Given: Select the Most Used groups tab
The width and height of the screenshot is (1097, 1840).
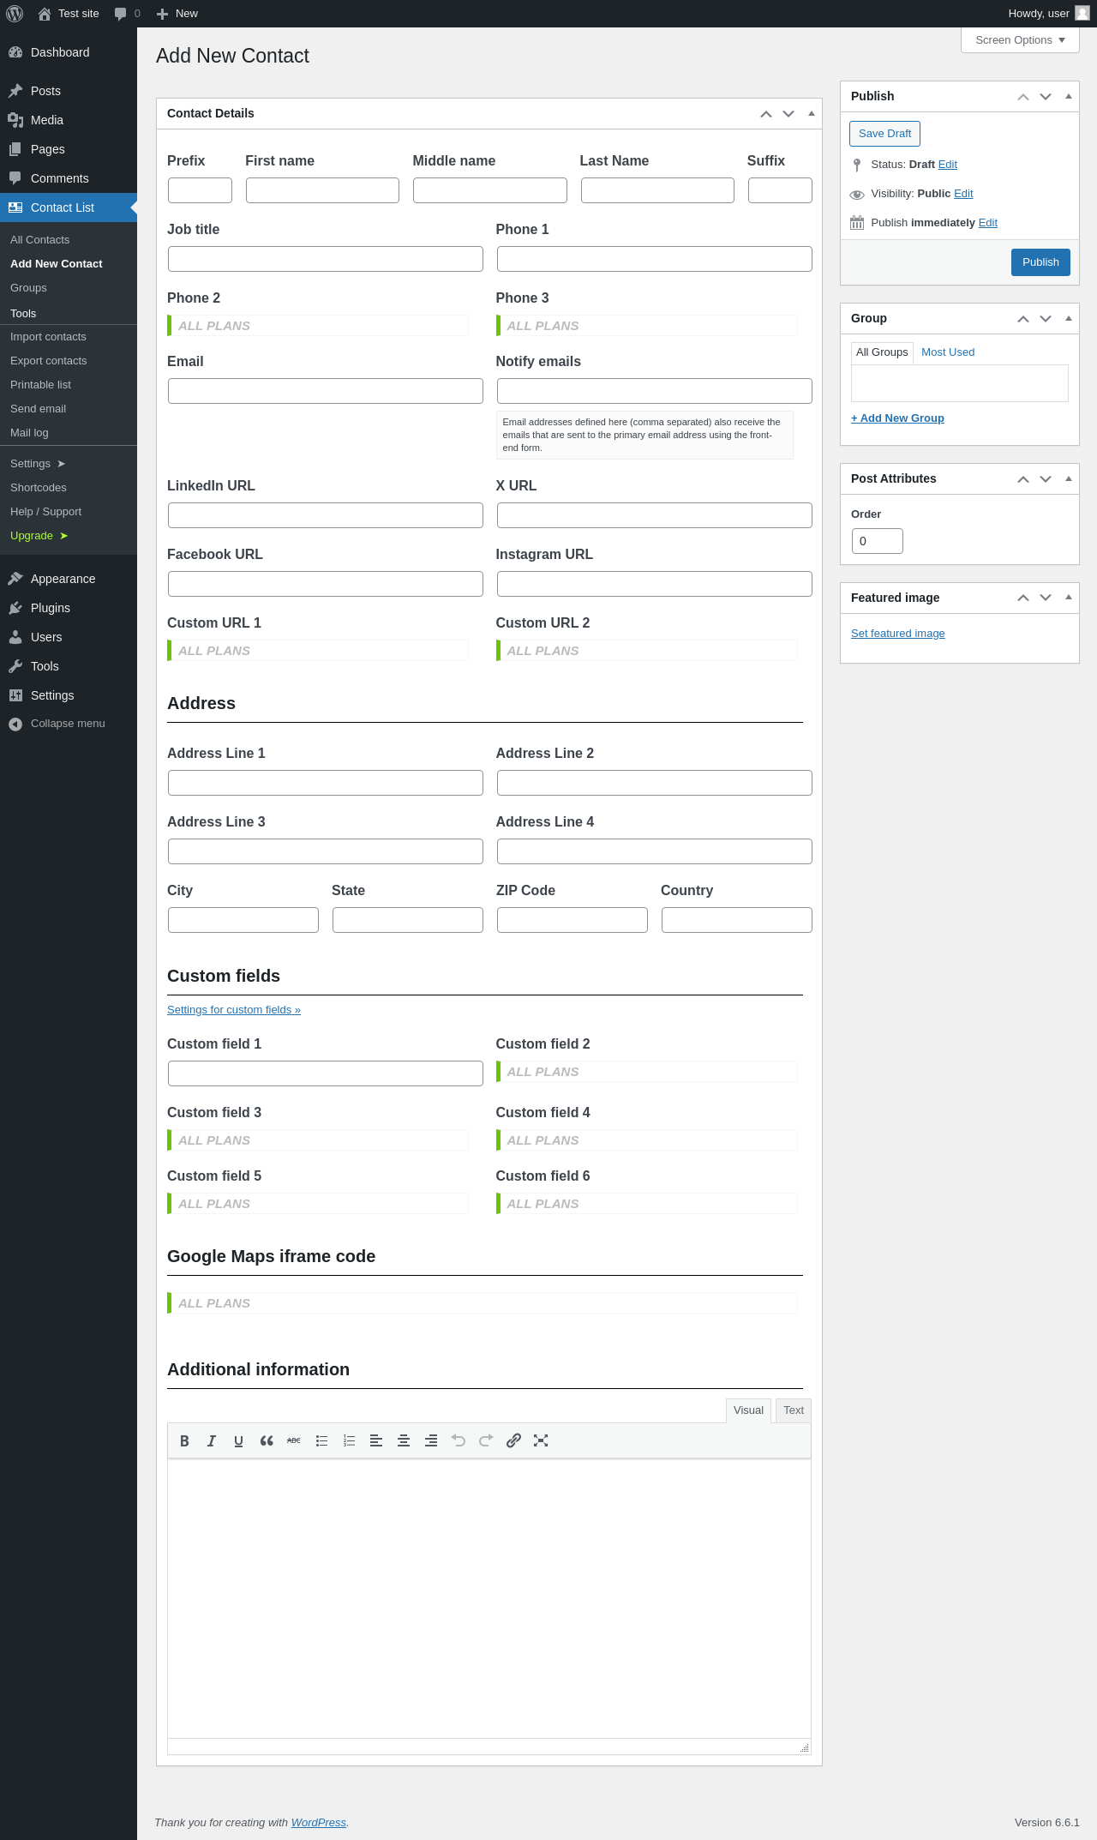Looking at the screenshot, I should (x=948, y=352).
